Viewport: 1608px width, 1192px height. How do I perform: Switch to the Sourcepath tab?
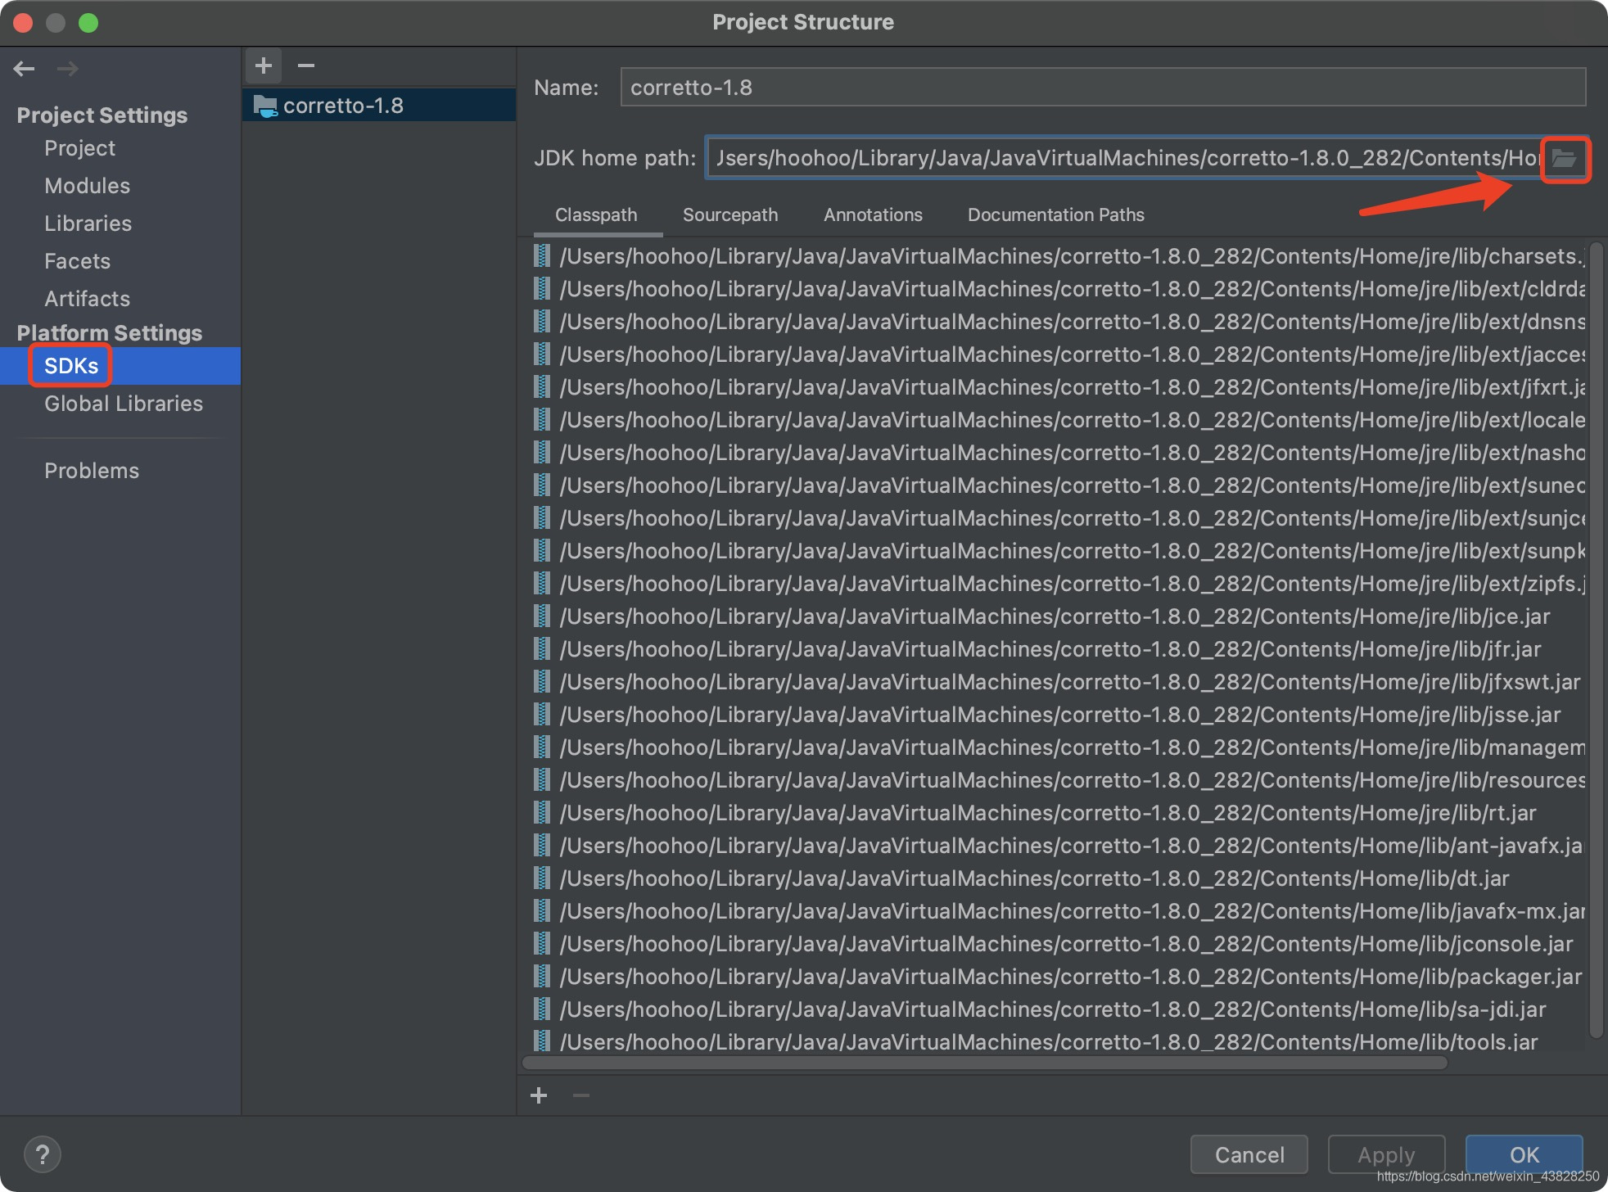pos(730,215)
